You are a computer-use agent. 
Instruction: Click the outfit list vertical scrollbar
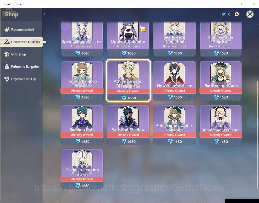coord(257,134)
